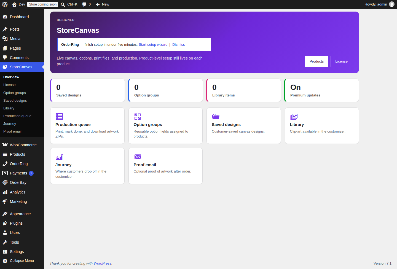Open the Saved designs submenu item
397x269 pixels.
[x=15, y=101]
